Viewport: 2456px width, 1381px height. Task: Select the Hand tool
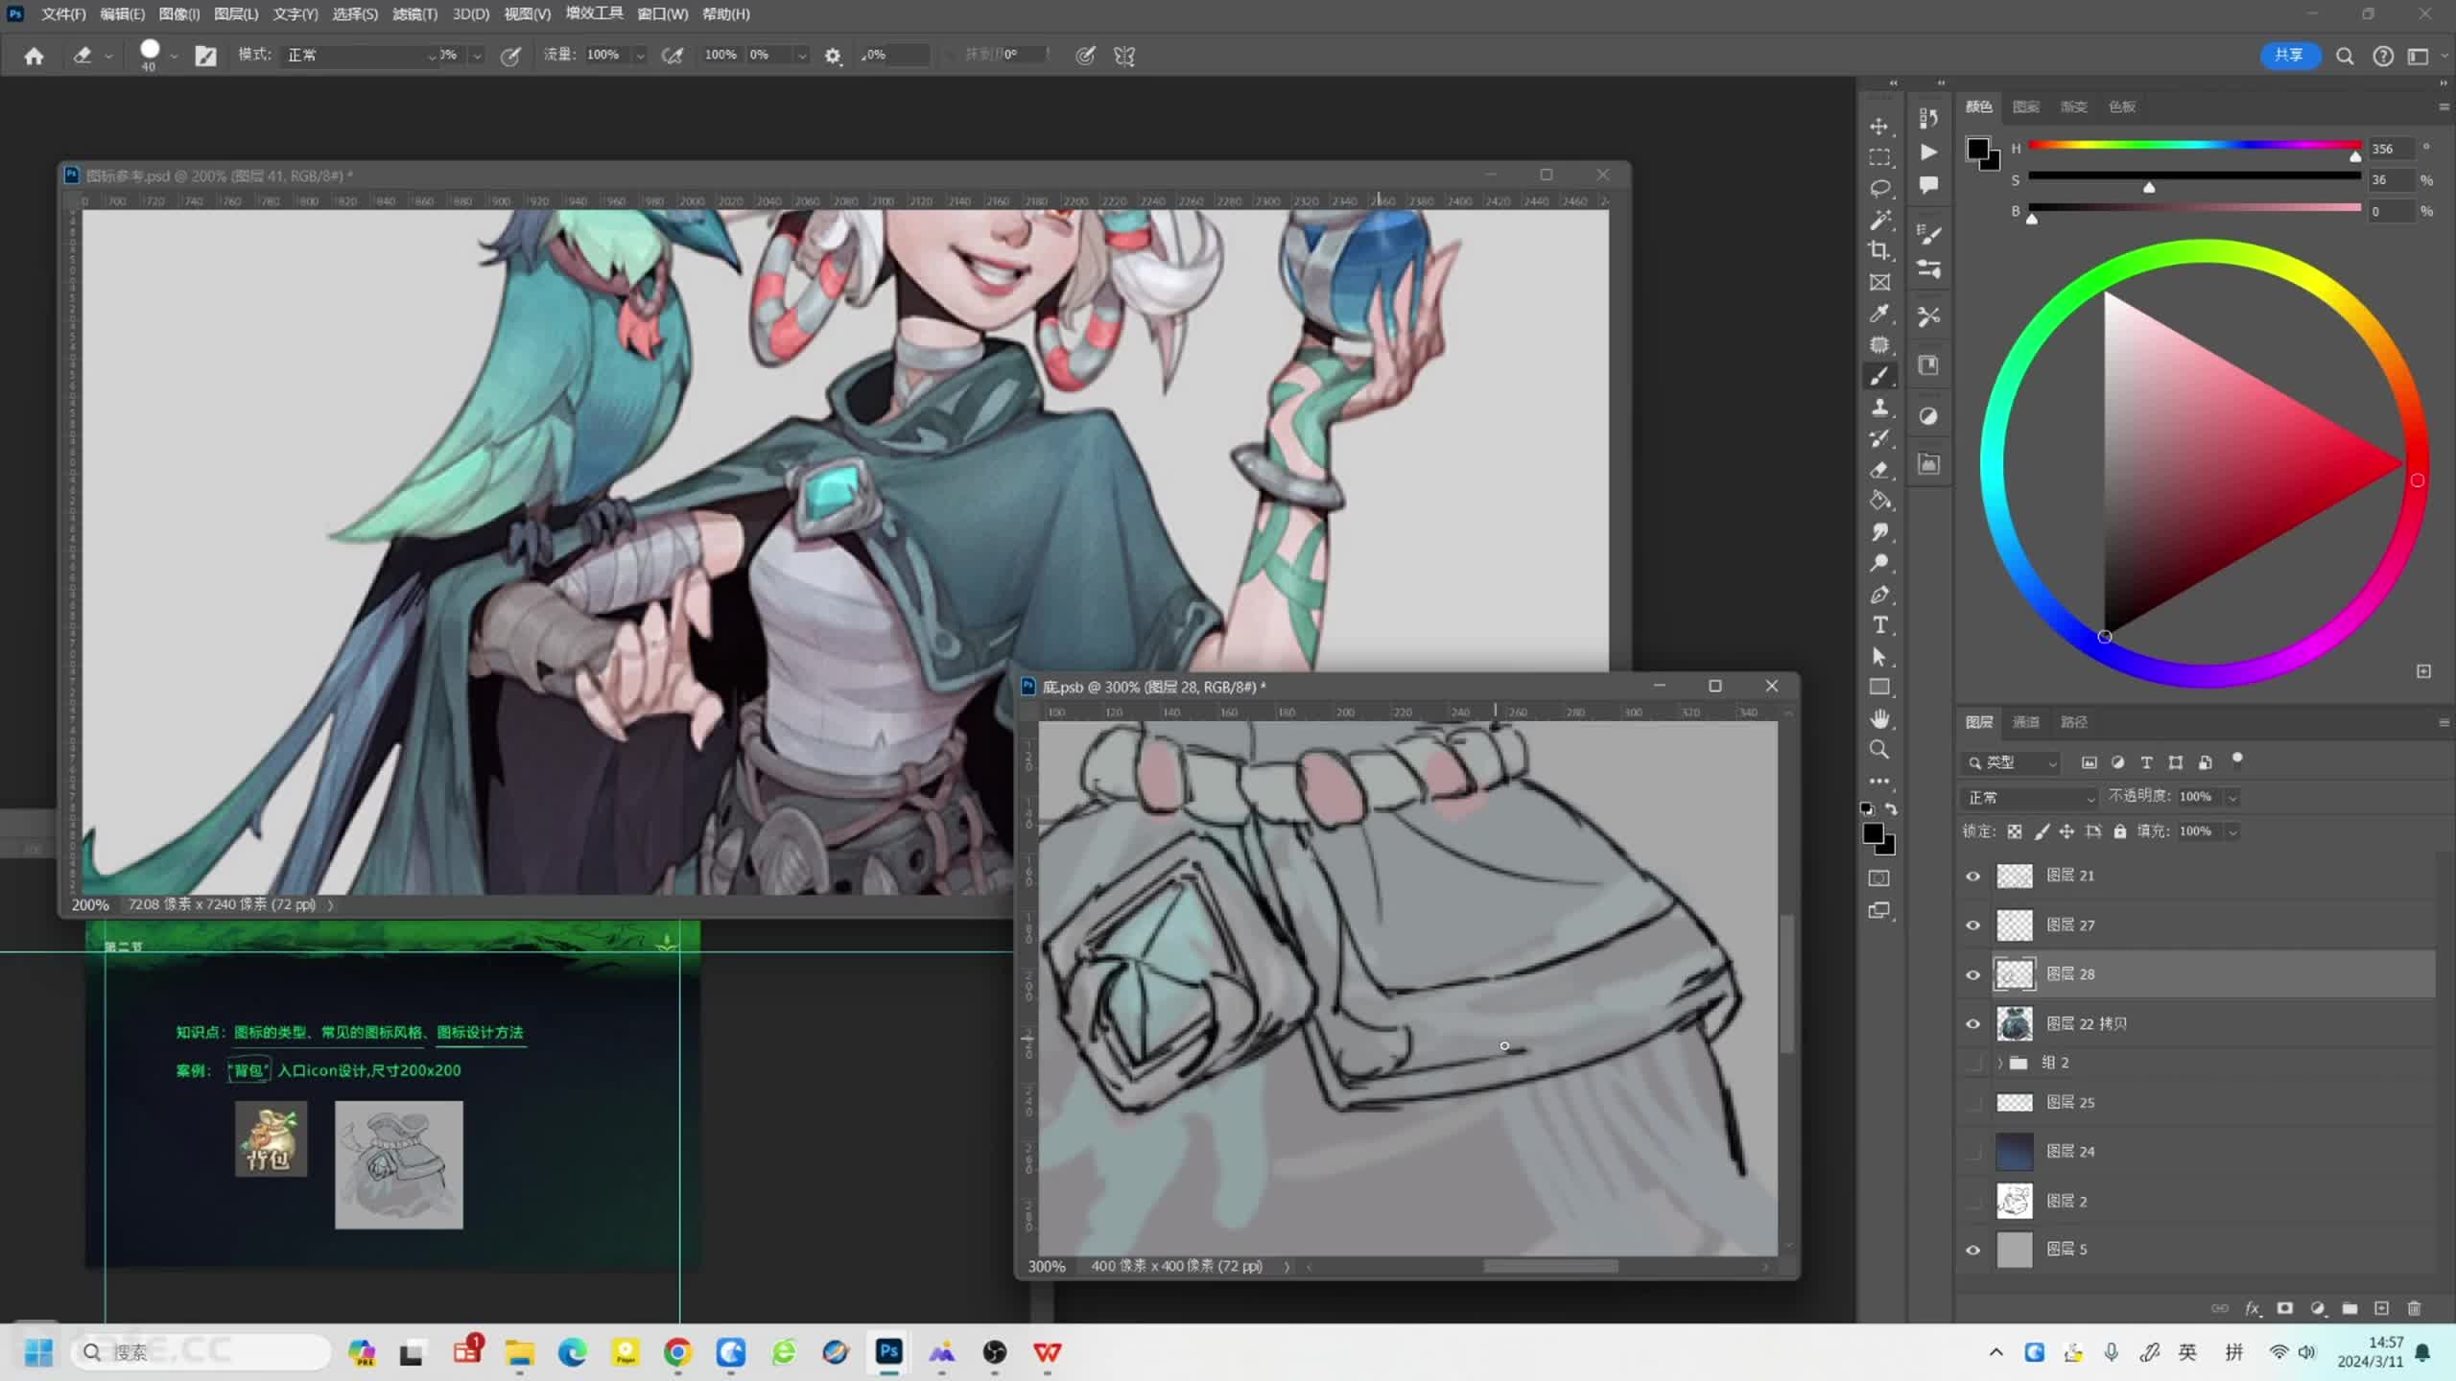1879,719
